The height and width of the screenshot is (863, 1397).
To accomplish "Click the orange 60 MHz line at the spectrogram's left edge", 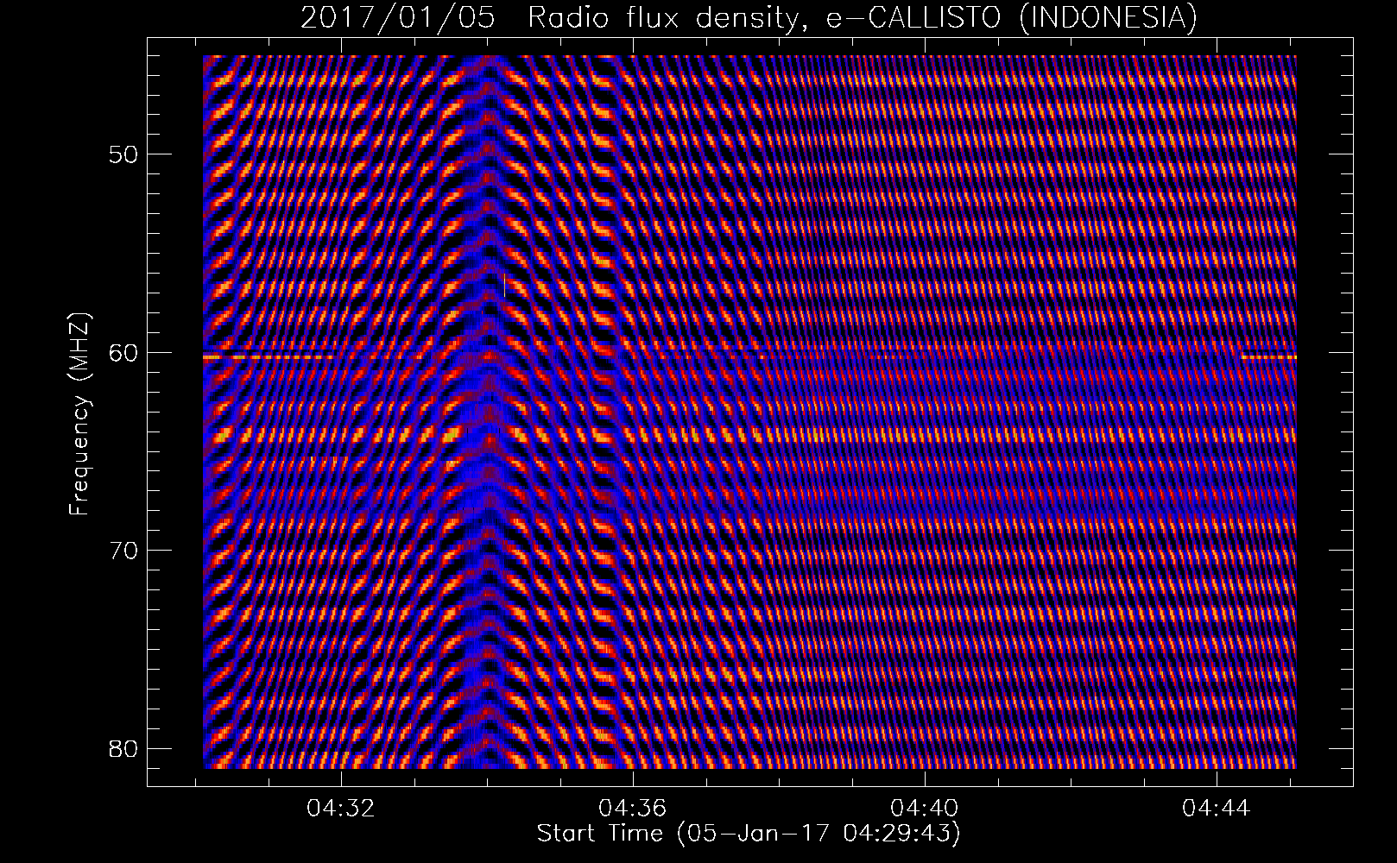I will (x=268, y=356).
